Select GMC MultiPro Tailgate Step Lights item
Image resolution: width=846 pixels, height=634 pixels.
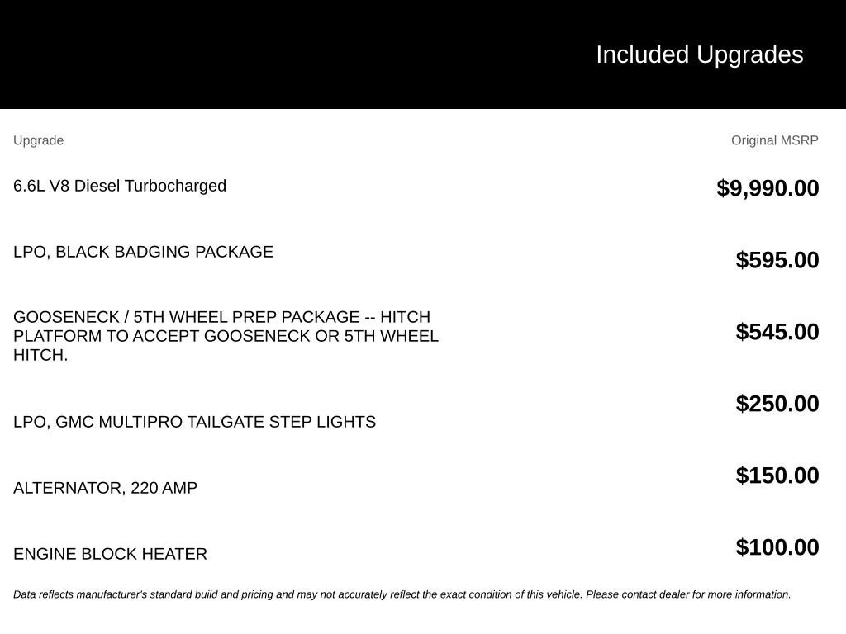194,422
